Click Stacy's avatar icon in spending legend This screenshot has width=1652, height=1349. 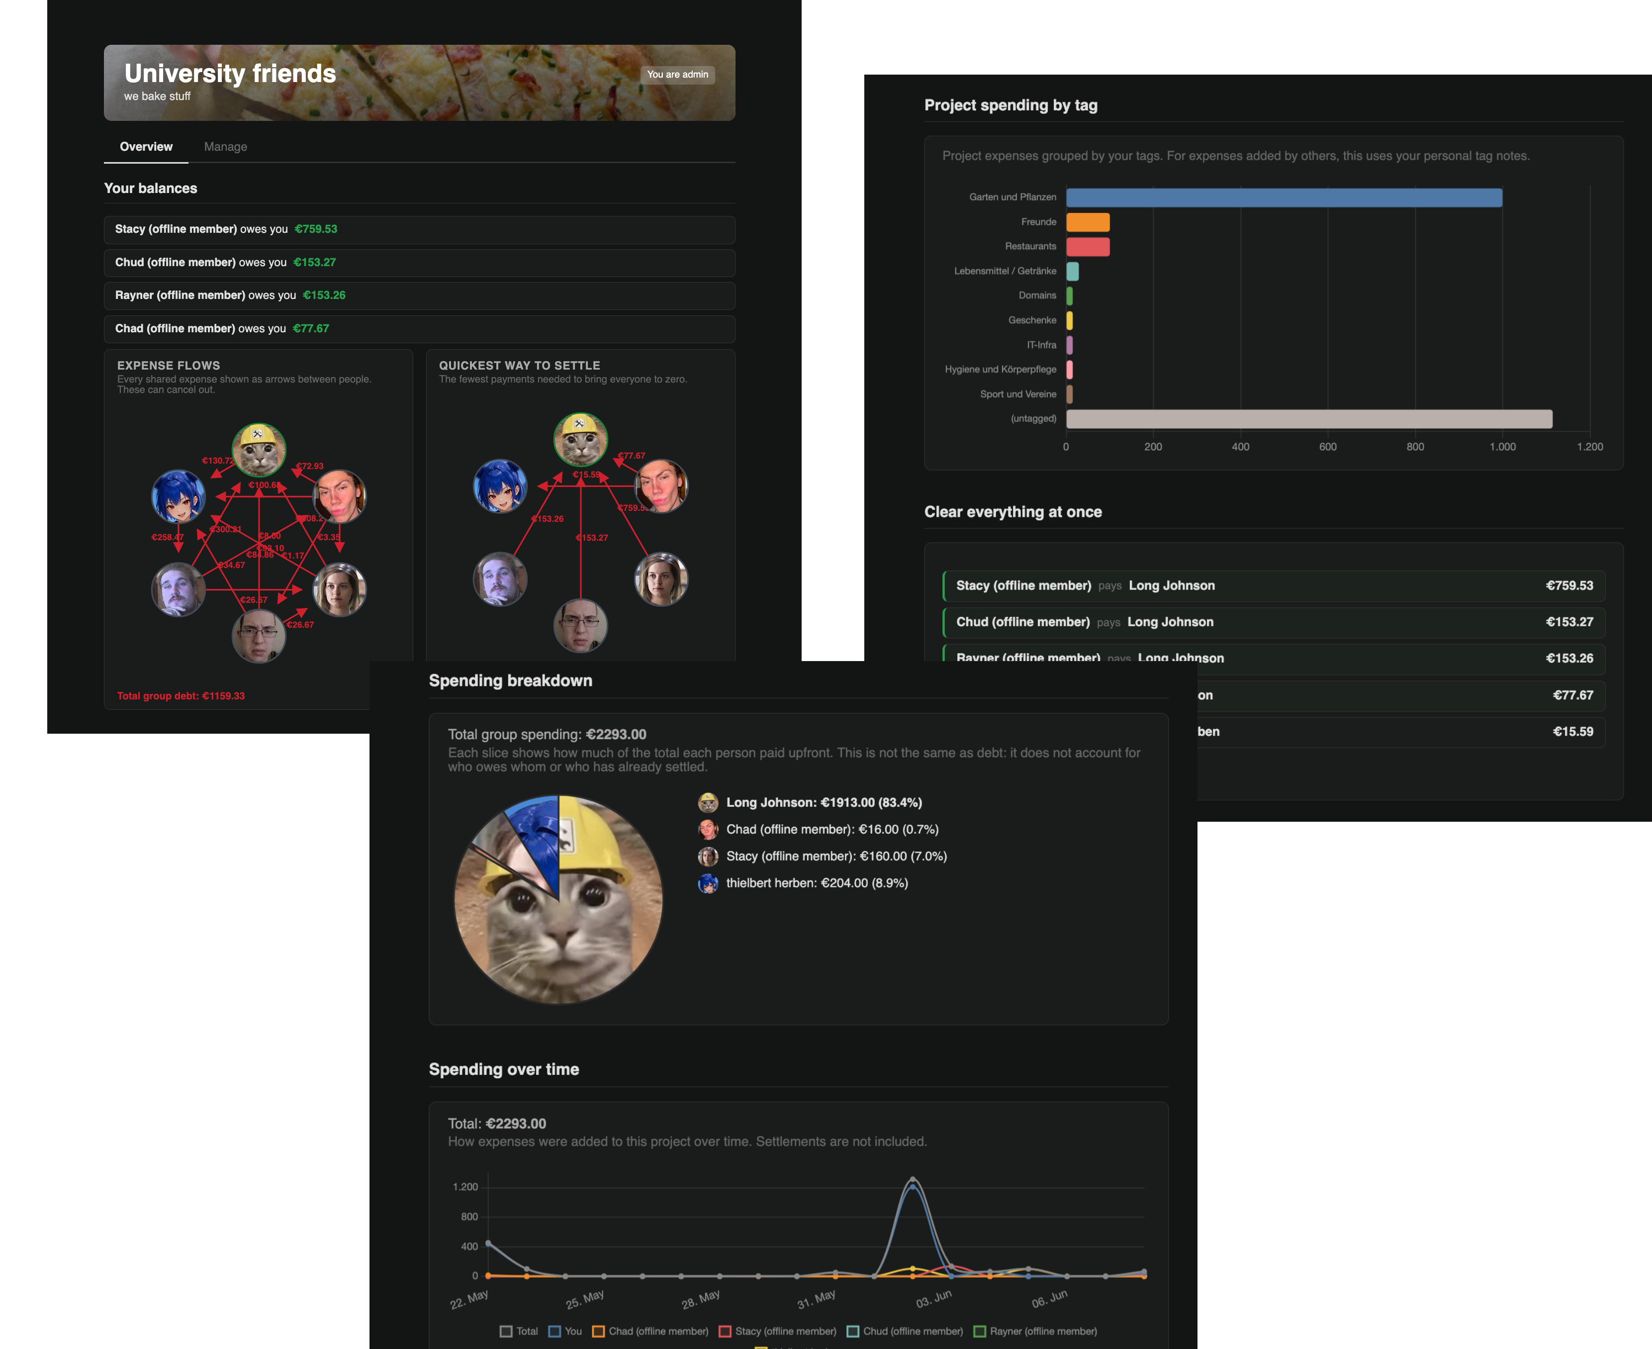(x=708, y=857)
